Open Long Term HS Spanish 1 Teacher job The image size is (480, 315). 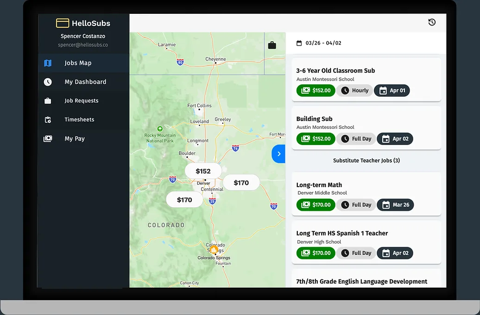(366, 242)
